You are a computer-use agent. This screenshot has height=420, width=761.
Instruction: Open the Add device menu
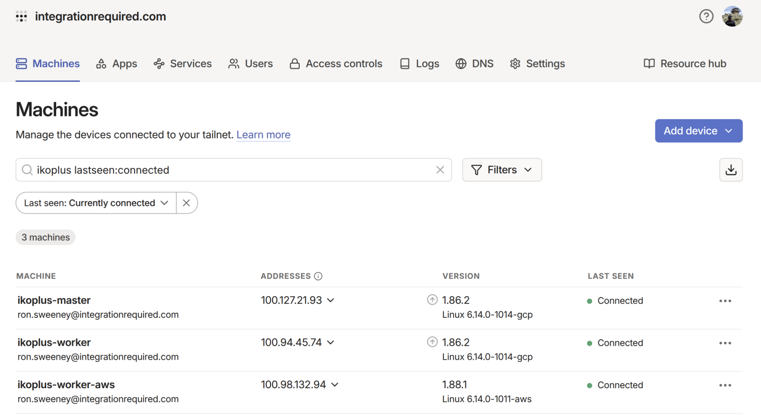click(x=698, y=131)
